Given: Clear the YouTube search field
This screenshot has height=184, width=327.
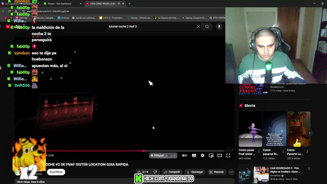Looking at the screenshot, I should tap(198, 27).
